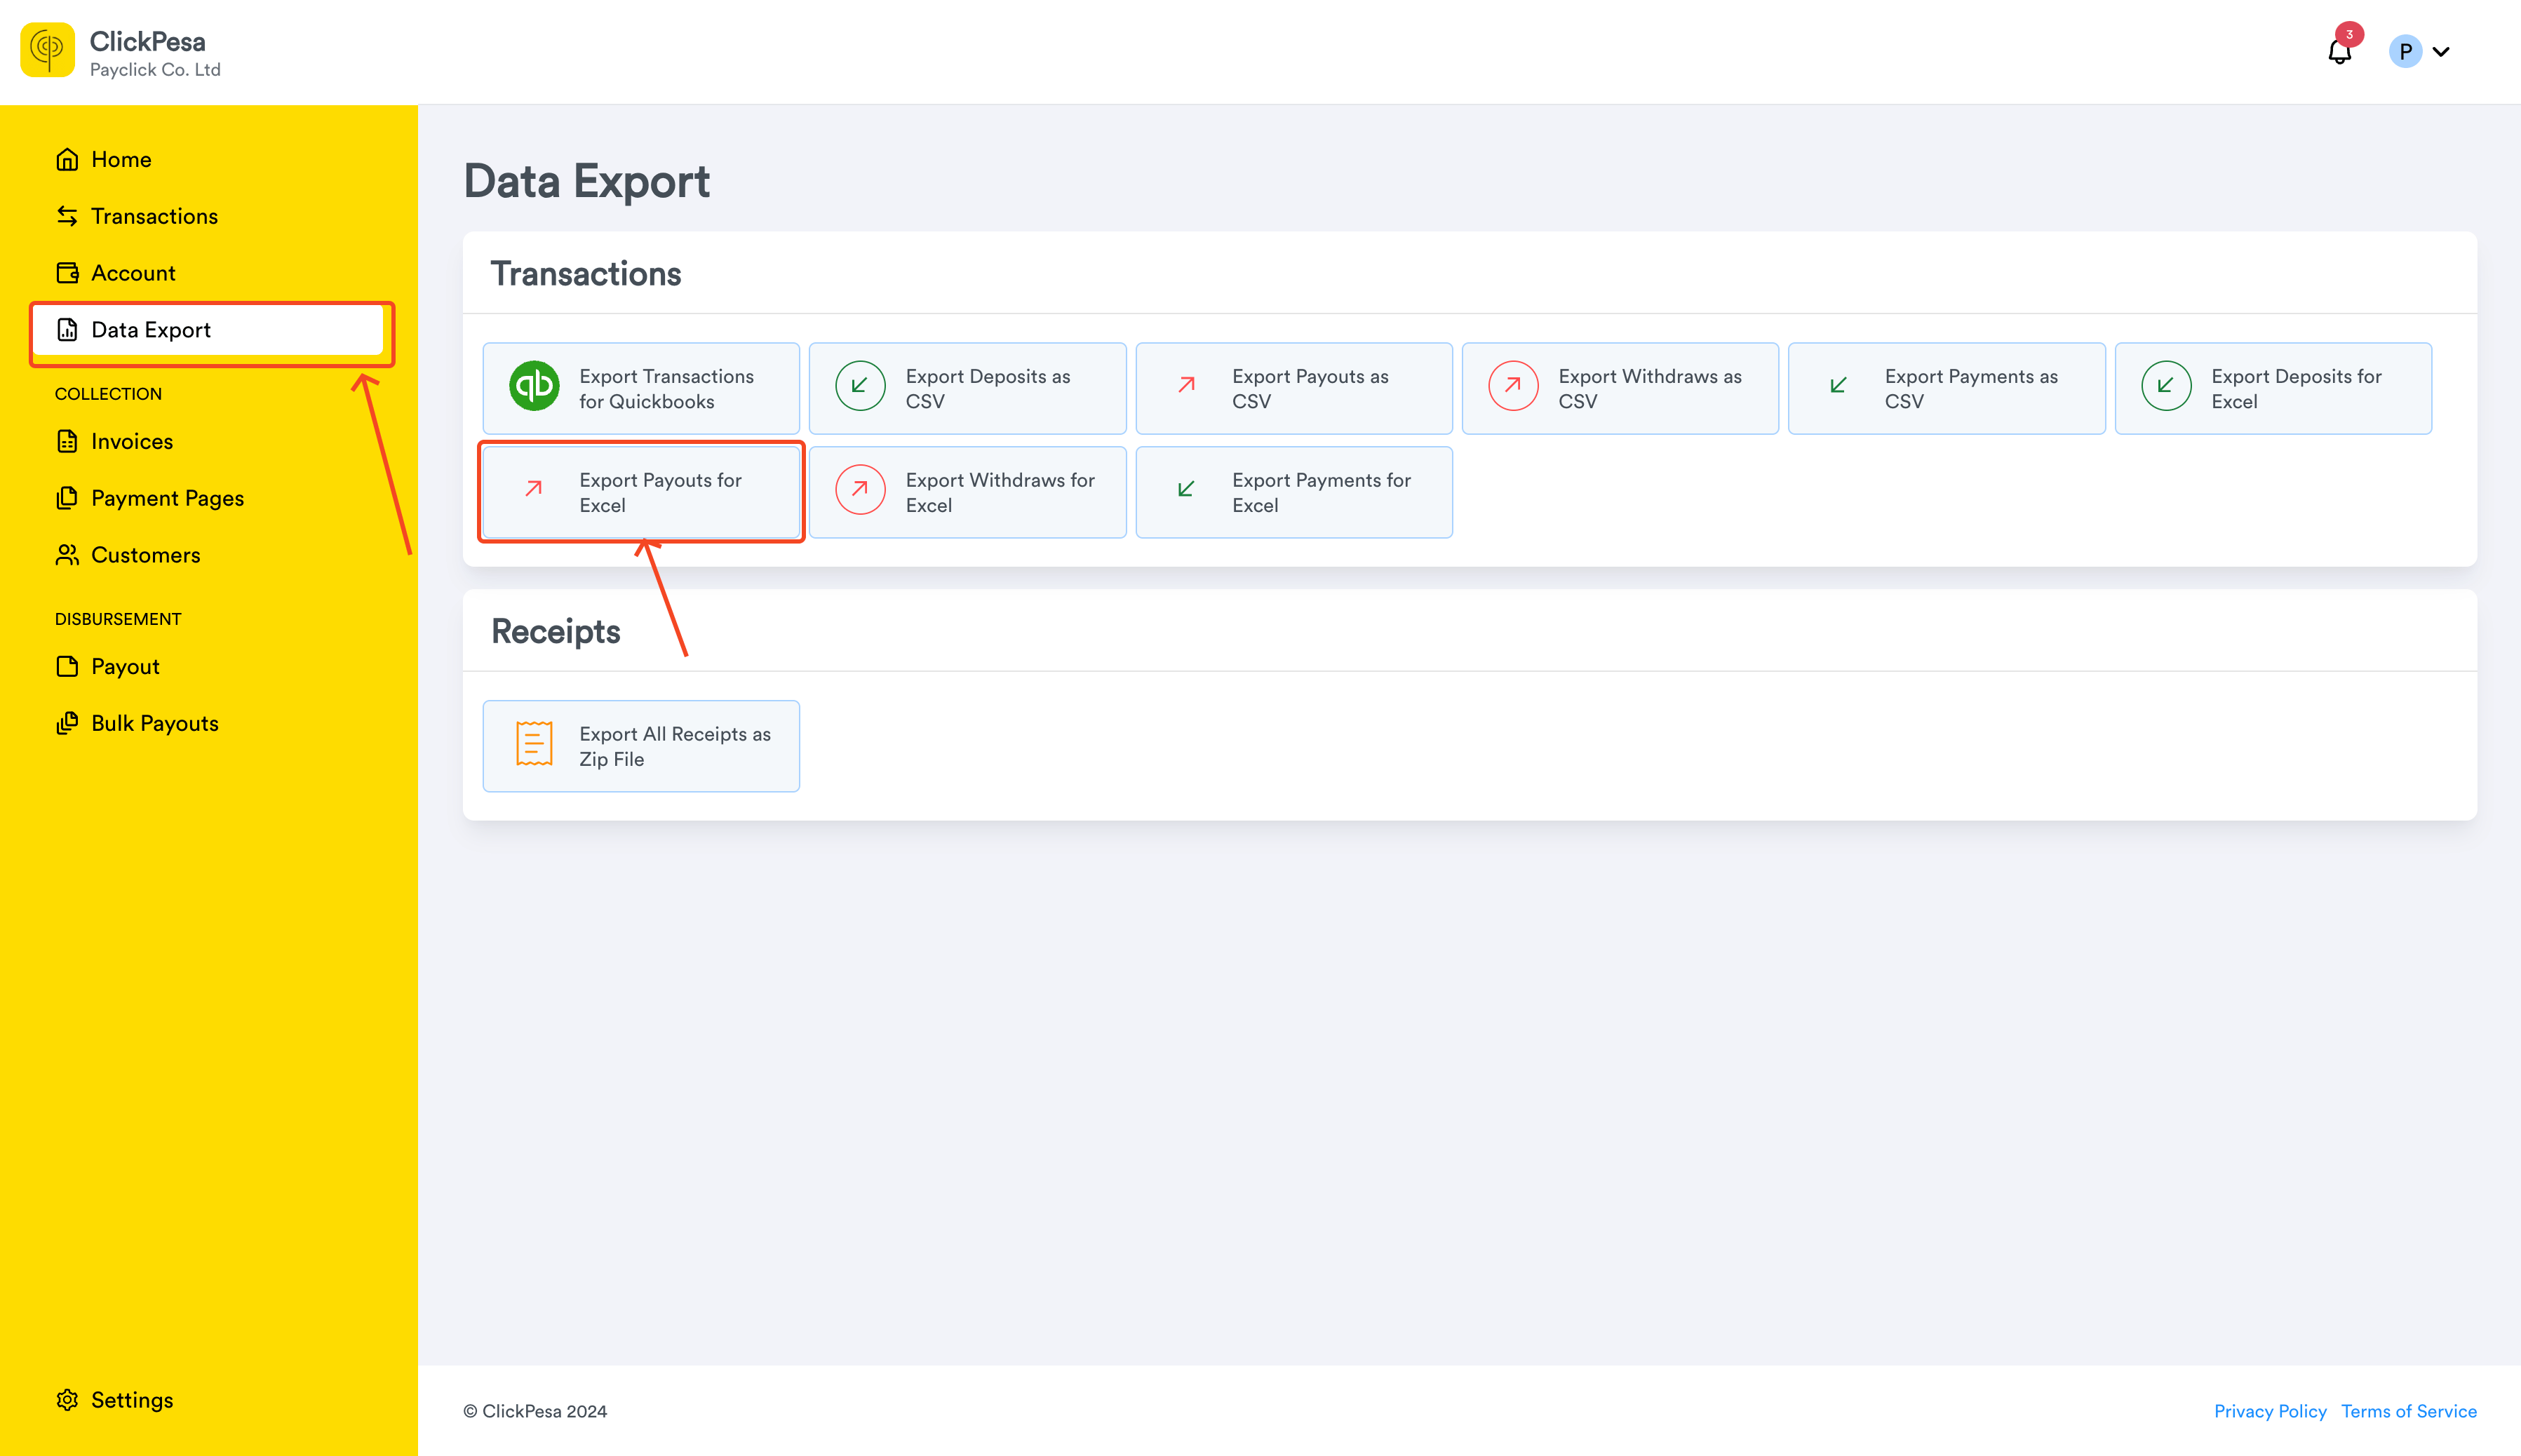2521x1456 pixels.
Task: Open Customers in sidebar
Action: click(x=208, y=555)
